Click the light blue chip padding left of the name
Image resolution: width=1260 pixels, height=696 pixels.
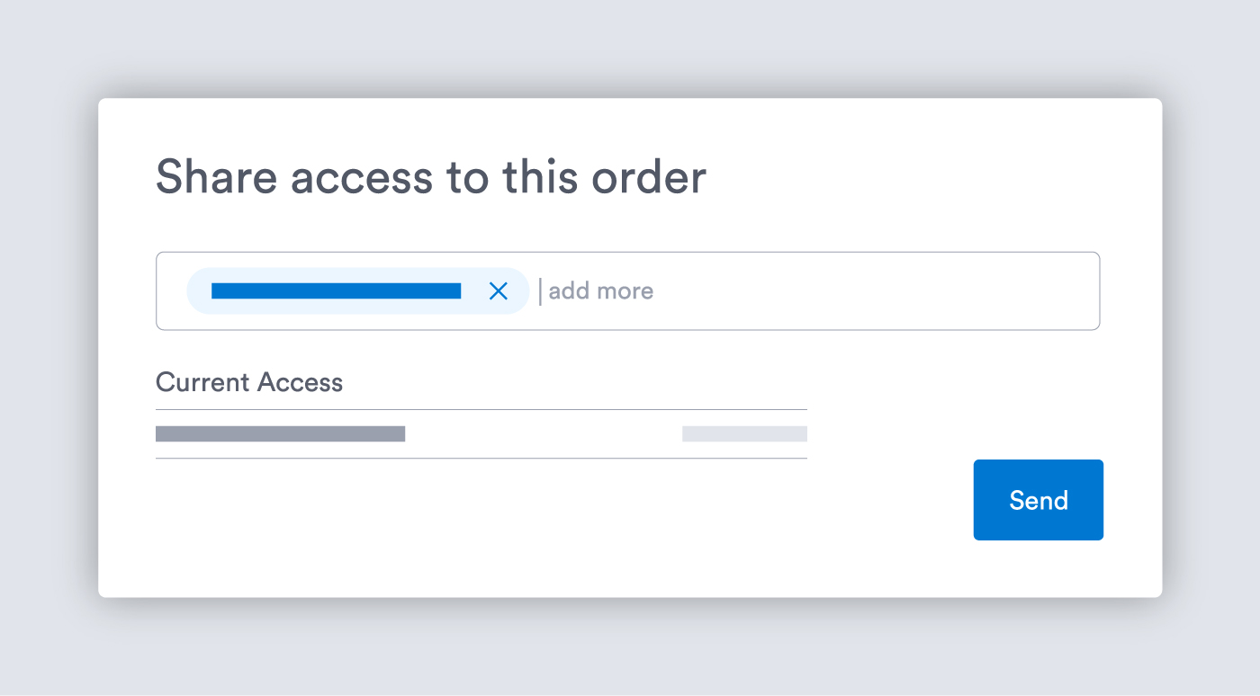(x=199, y=290)
